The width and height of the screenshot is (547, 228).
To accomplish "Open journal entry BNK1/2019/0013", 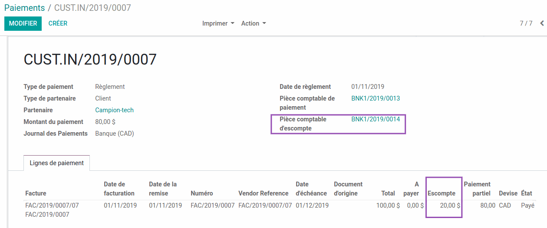I will (x=376, y=98).
